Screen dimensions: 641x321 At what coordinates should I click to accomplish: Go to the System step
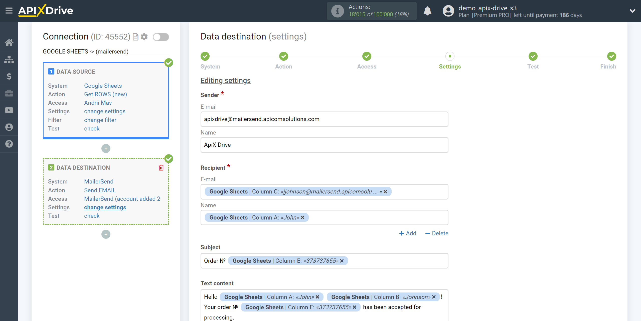point(205,56)
